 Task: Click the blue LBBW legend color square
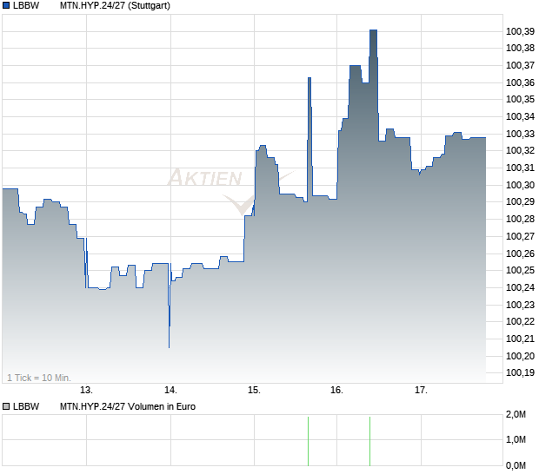coord(6,6)
